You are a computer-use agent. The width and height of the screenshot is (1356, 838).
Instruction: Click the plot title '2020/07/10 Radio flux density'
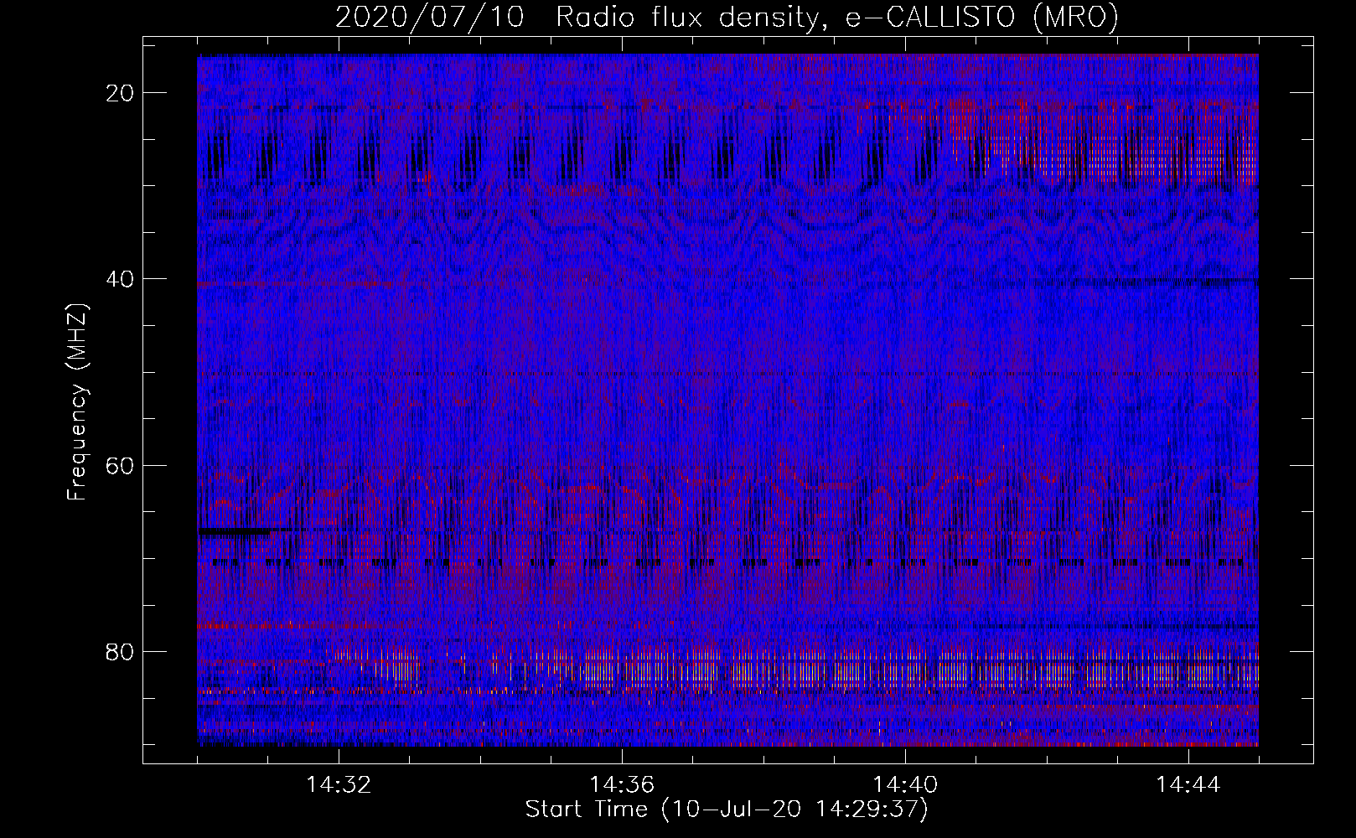coord(727,17)
